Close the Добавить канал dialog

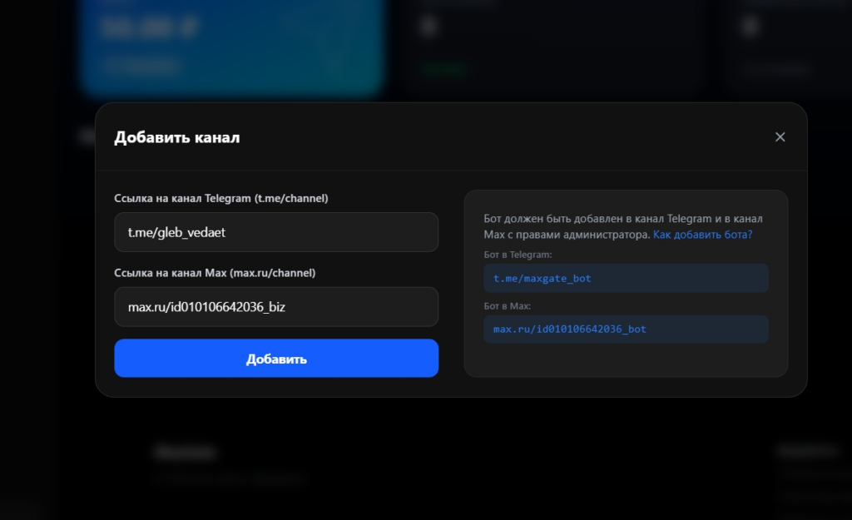point(780,137)
